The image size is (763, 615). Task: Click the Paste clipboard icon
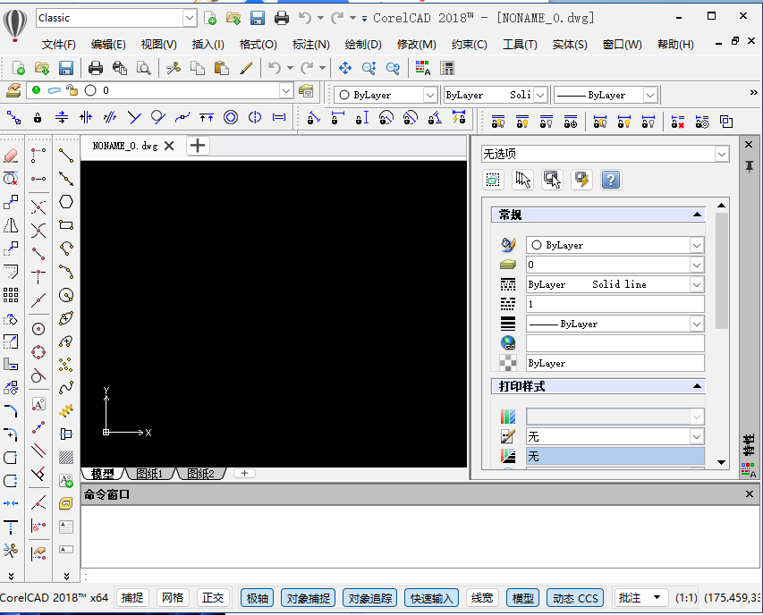[222, 68]
